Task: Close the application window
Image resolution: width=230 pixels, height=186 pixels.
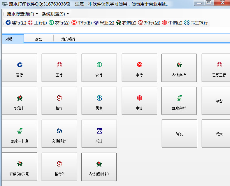Action: [222, 3]
